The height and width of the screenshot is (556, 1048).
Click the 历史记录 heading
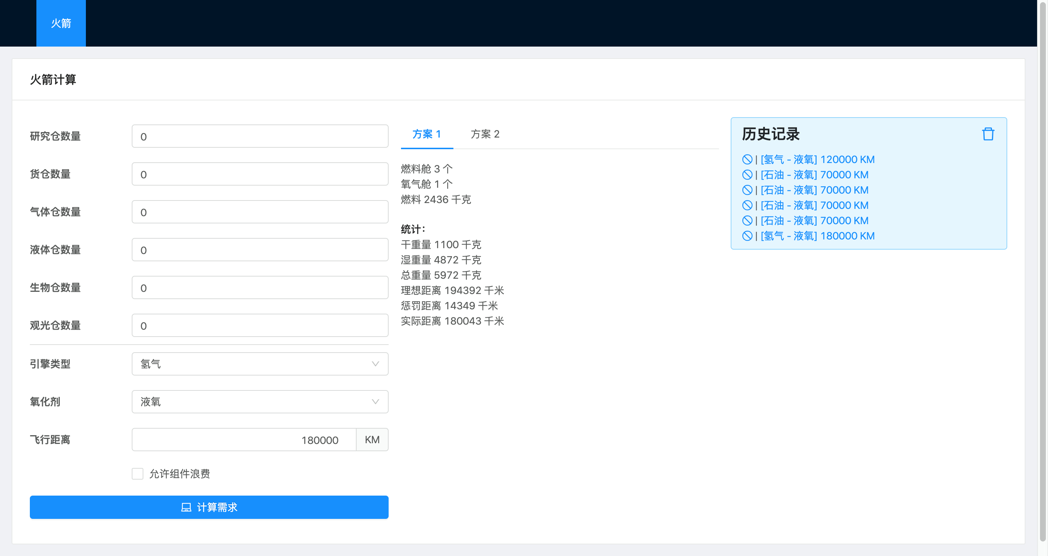pyautogui.click(x=771, y=134)
